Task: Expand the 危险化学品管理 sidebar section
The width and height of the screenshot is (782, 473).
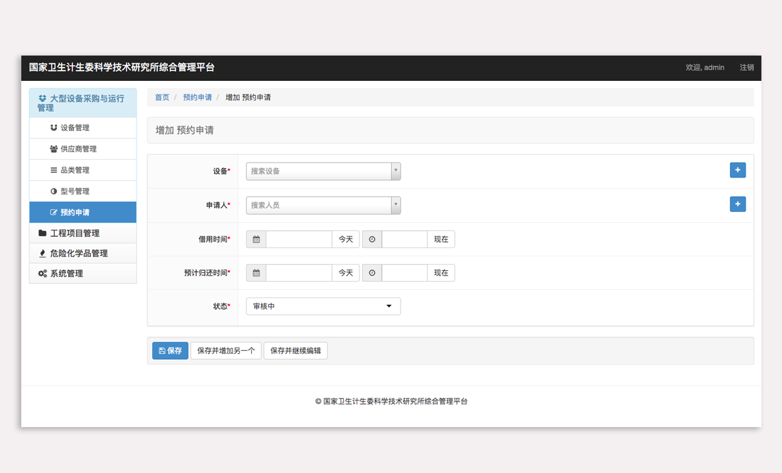Action: 78,253
